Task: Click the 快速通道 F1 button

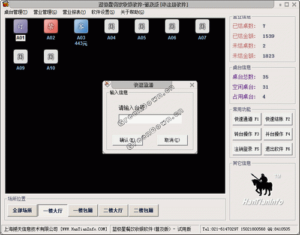Action: [x=247, y=119]
